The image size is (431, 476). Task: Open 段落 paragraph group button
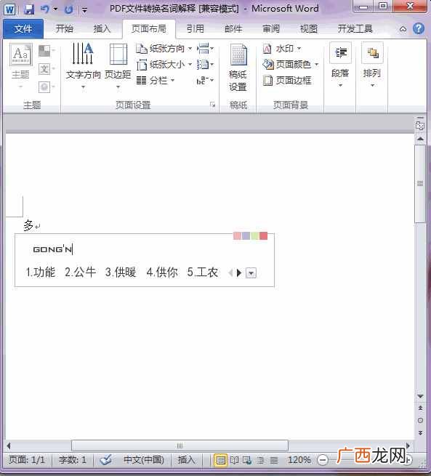pyautogui.click(x=340, y=65)
